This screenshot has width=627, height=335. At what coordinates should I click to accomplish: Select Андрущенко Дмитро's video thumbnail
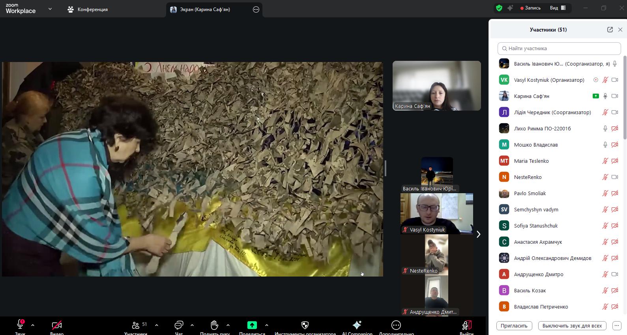click(437, 296)
